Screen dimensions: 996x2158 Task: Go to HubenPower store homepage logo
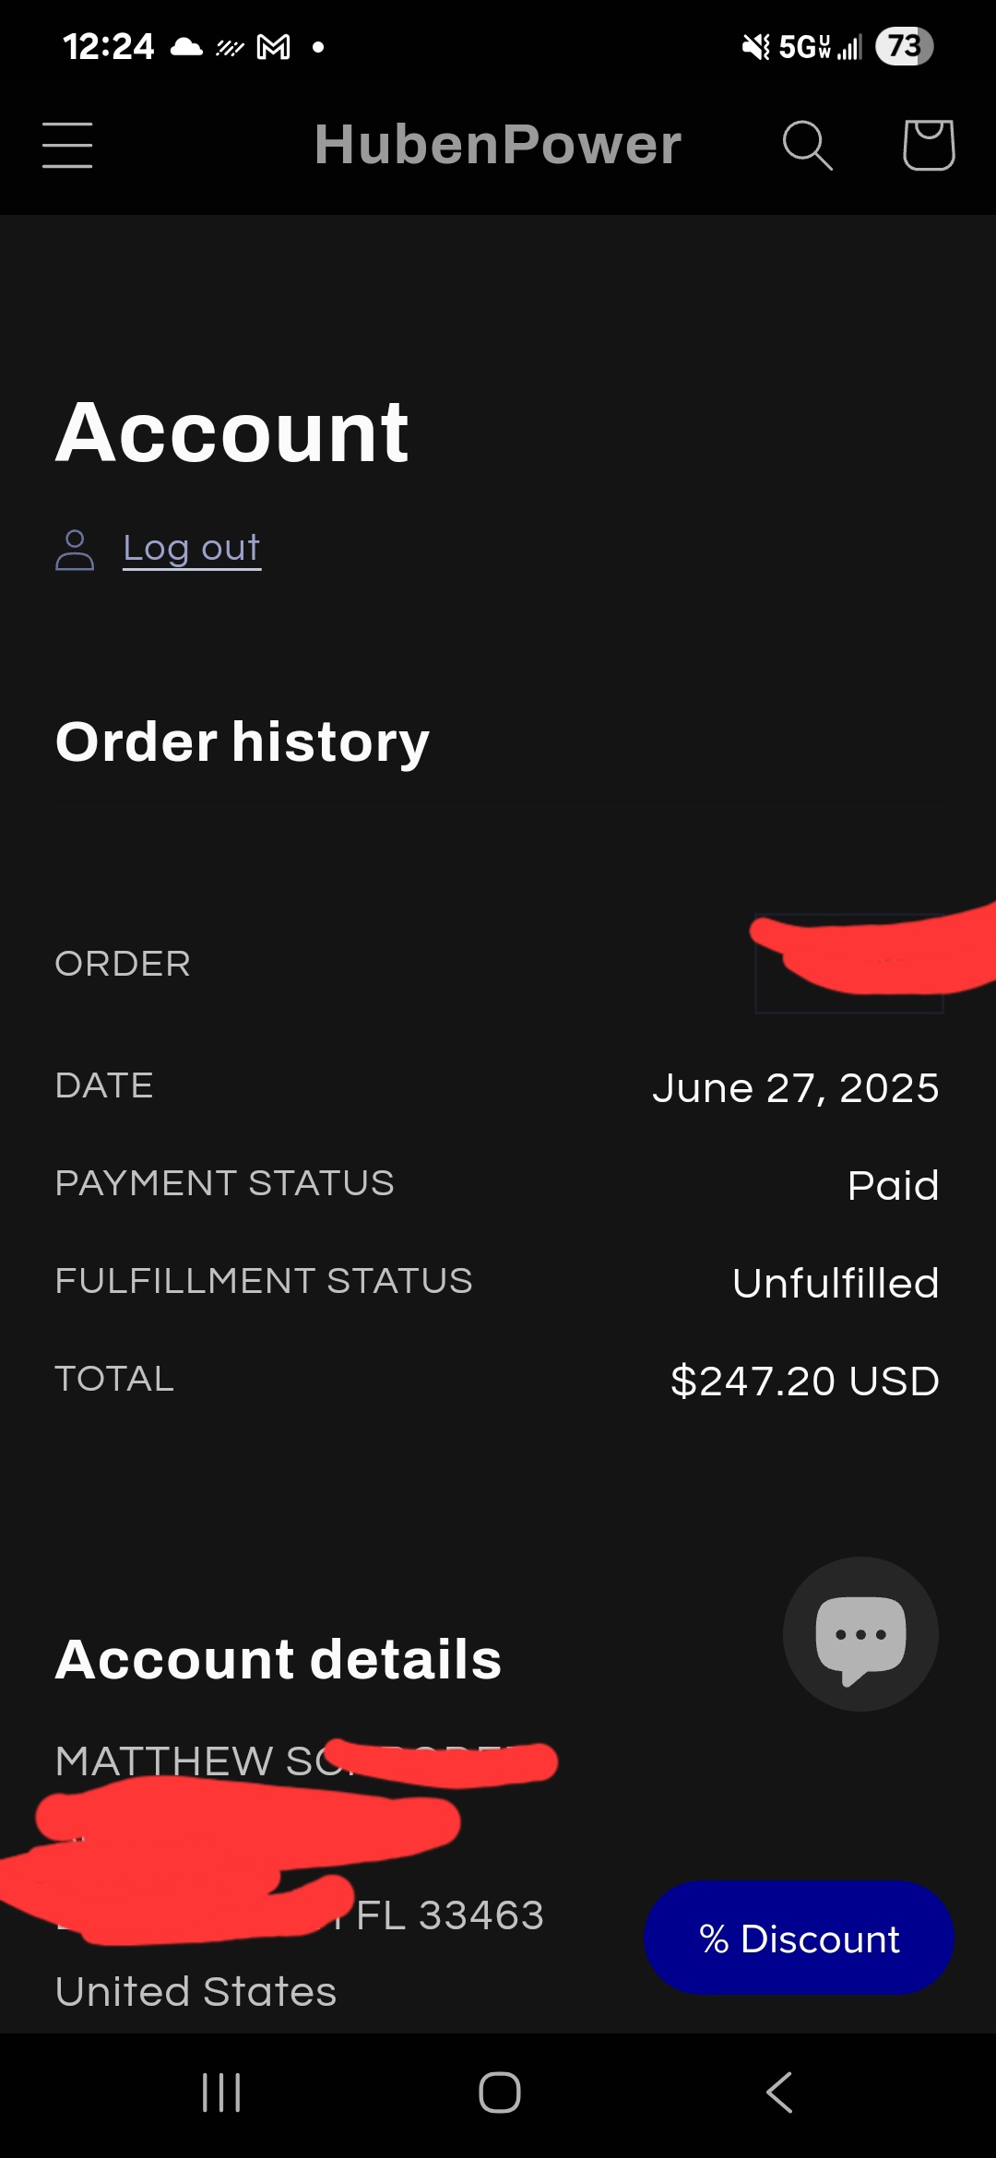pos(498,145)
